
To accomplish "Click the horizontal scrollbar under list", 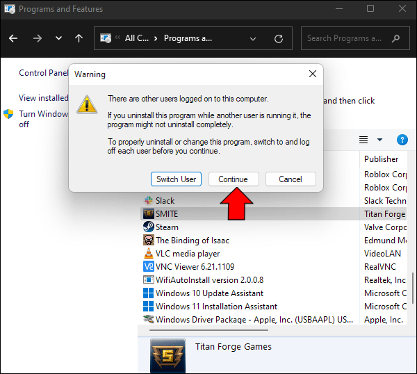I will click(208, 330).
